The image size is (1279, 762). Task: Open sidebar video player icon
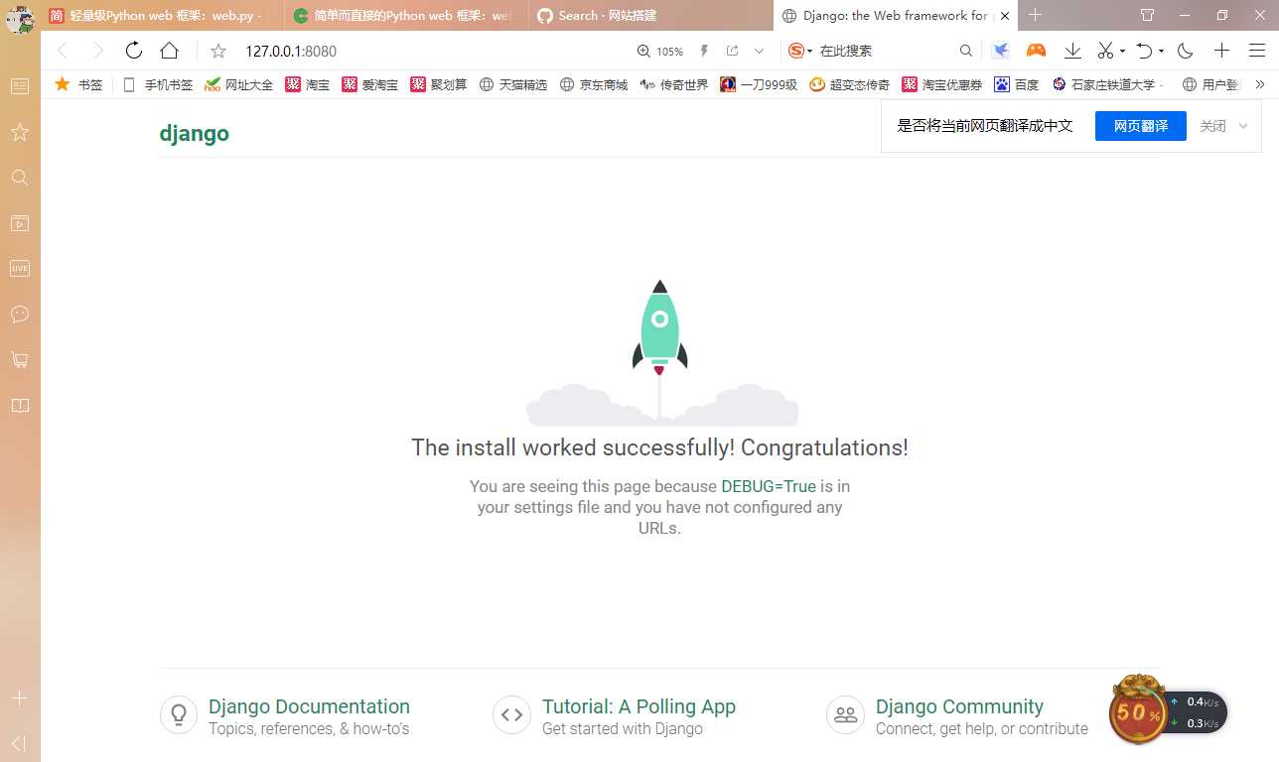19,223
